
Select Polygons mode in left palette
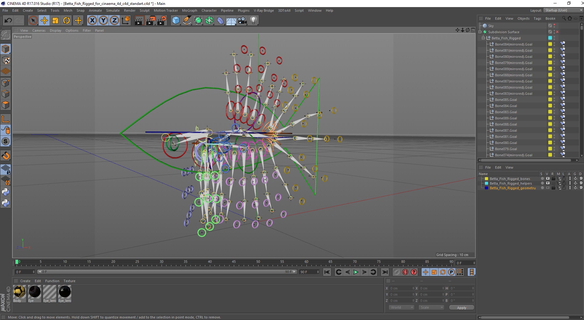[6, 105]
